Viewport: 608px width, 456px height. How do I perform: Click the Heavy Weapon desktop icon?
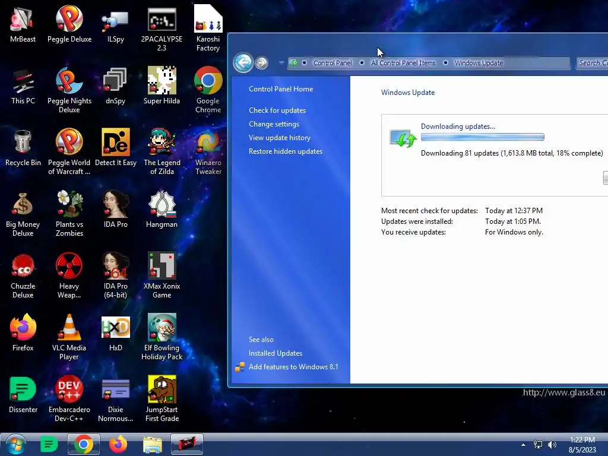click(x=69, y=275)
